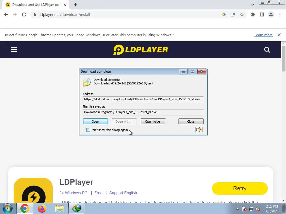This screenshot has width=286, height=214.
Task: Click the Internet Download Manager taskbar icon
Action: [77, 208]
